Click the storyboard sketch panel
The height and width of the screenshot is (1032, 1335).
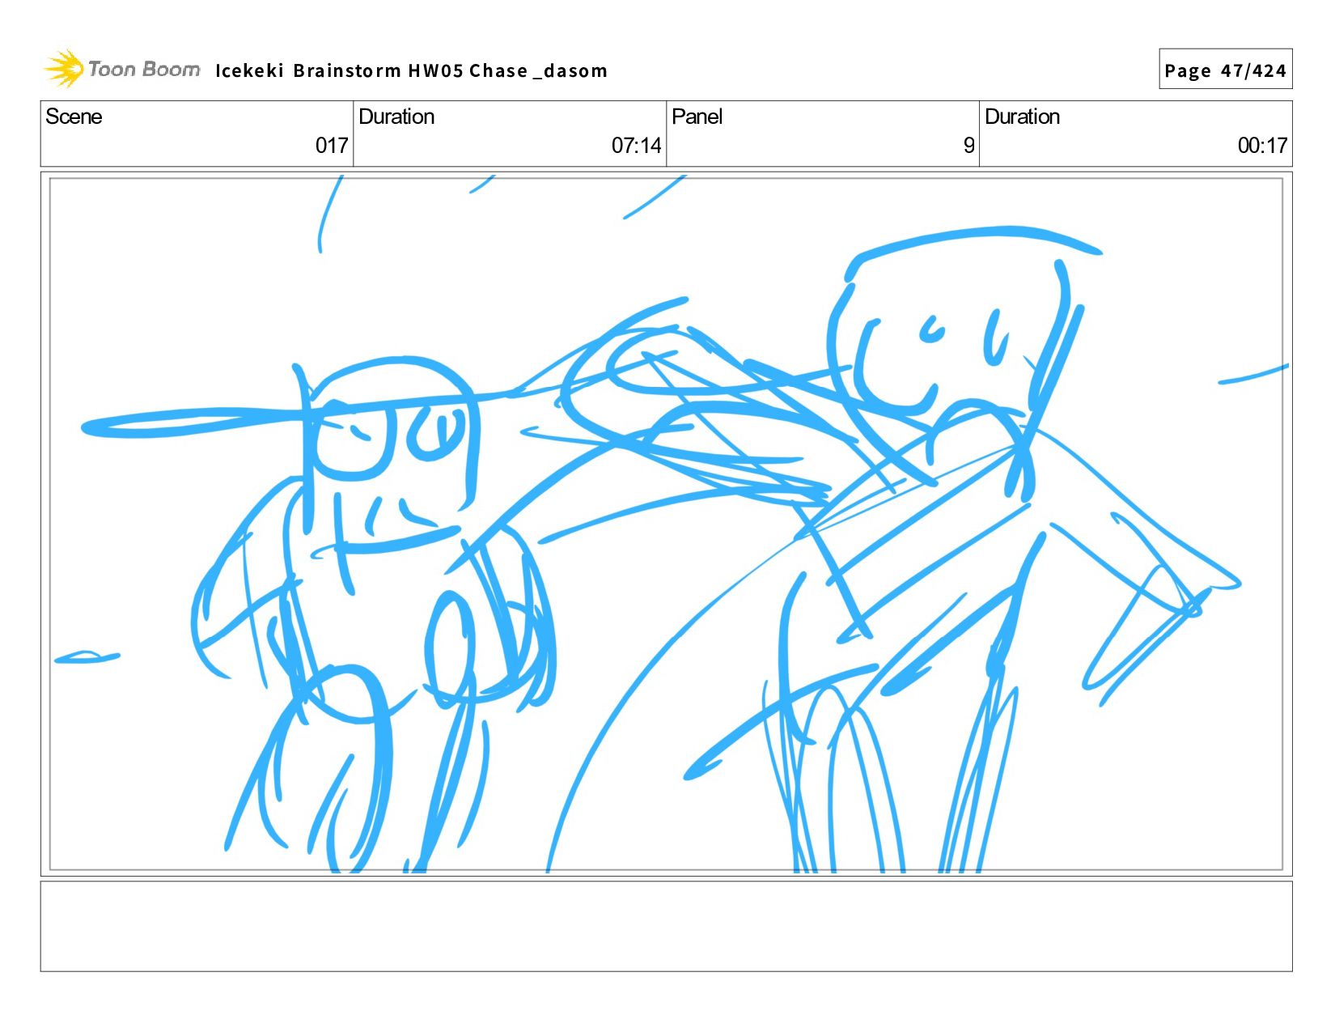(x=666, y=524)
